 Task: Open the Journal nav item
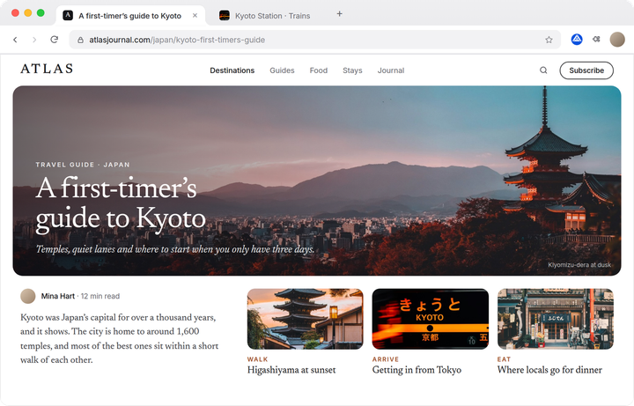[391, 70]
